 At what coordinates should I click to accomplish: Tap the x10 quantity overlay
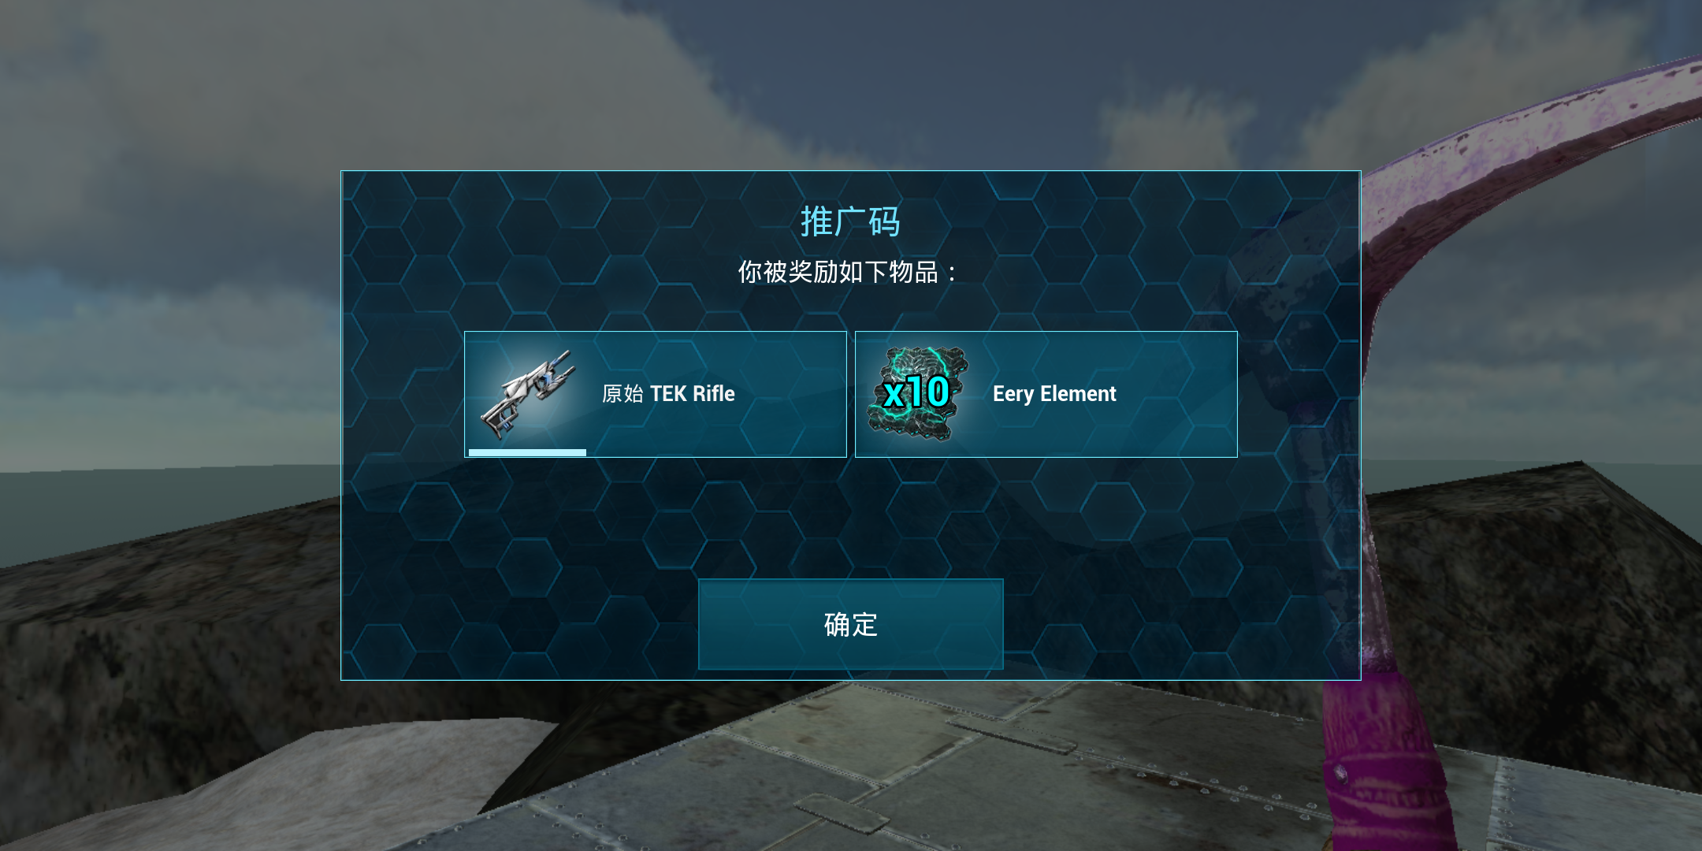(916, 392)
